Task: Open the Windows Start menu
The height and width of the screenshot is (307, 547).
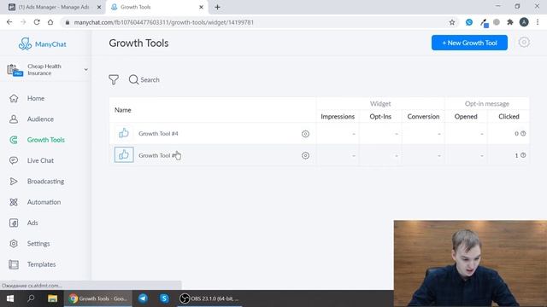Action: coord(9,298)
